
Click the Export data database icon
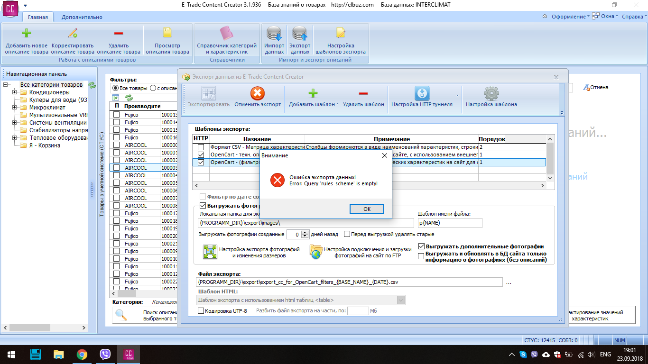[300, 33]
